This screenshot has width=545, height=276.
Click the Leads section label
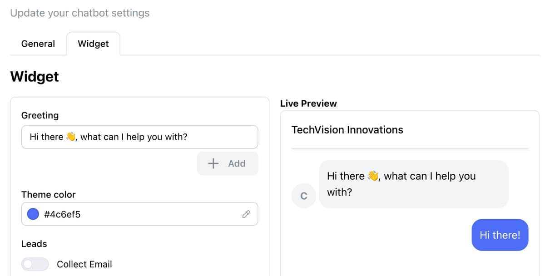tap(34, 244)
